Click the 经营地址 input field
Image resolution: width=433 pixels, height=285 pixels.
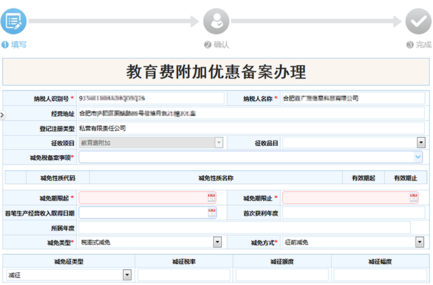click(x=251, y=113)
